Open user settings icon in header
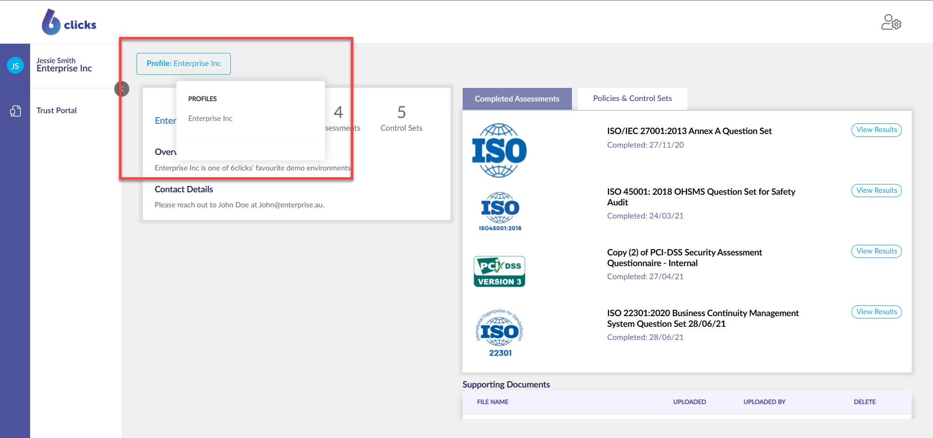 pos(891,22)
